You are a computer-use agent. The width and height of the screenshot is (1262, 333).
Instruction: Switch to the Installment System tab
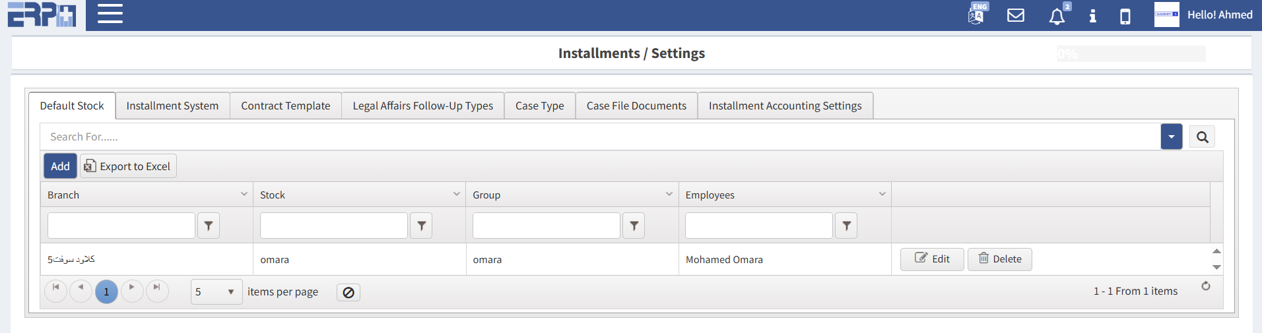[x=172, y=106]
